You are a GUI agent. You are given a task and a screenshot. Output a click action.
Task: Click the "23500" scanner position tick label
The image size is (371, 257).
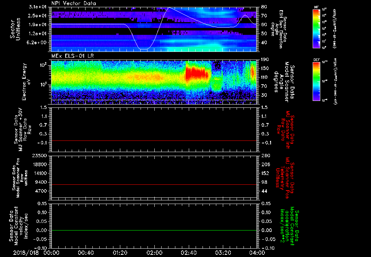coord(40,155)
